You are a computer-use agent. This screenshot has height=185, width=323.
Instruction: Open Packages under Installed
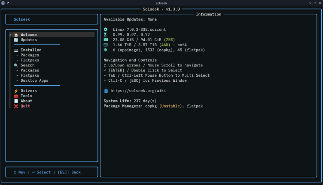(30, 55)
